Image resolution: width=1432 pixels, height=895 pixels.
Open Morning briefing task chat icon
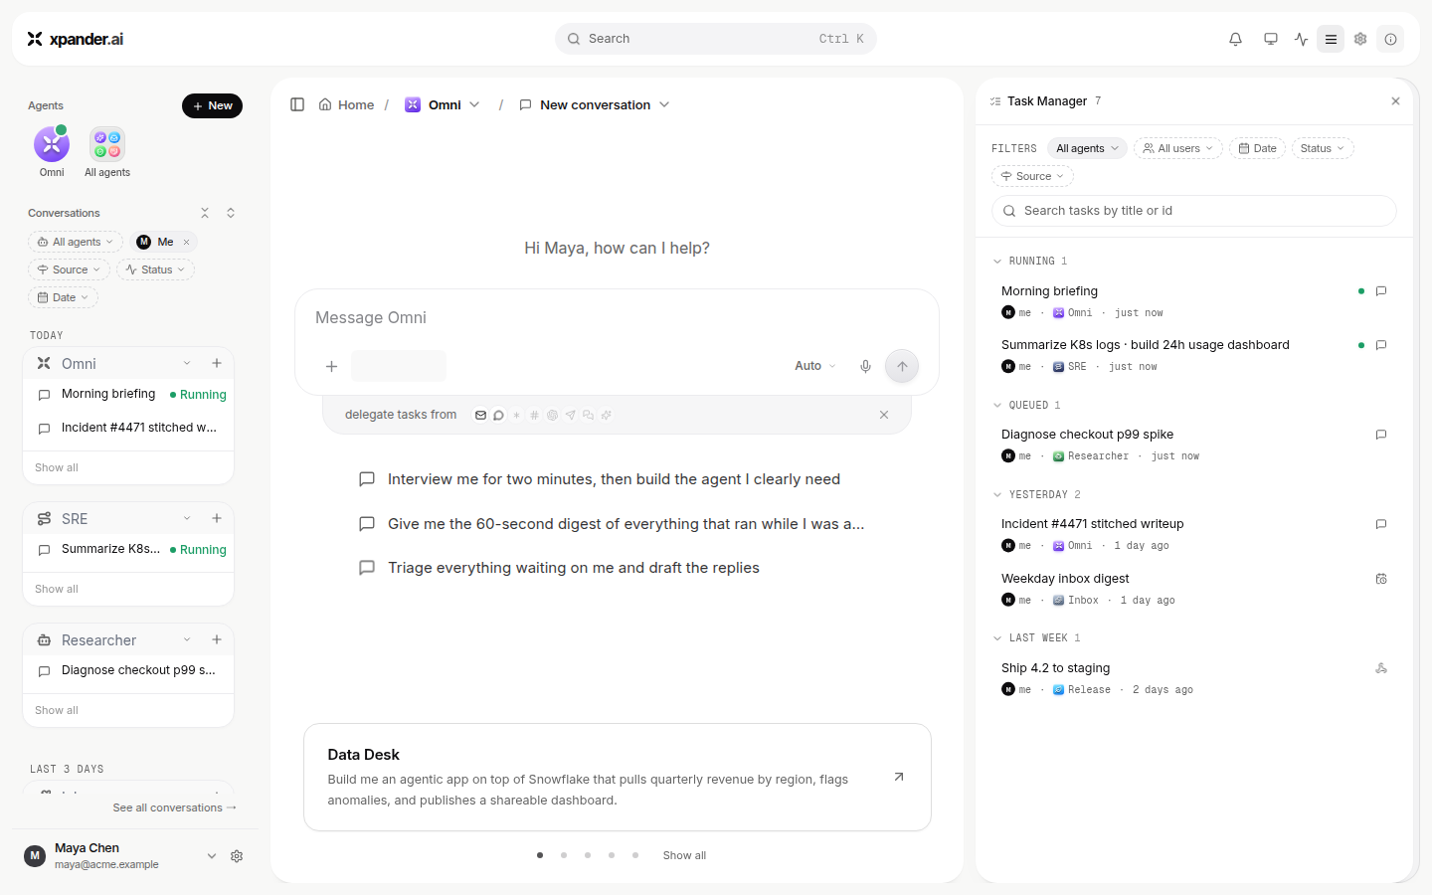tap(1381, 291)
